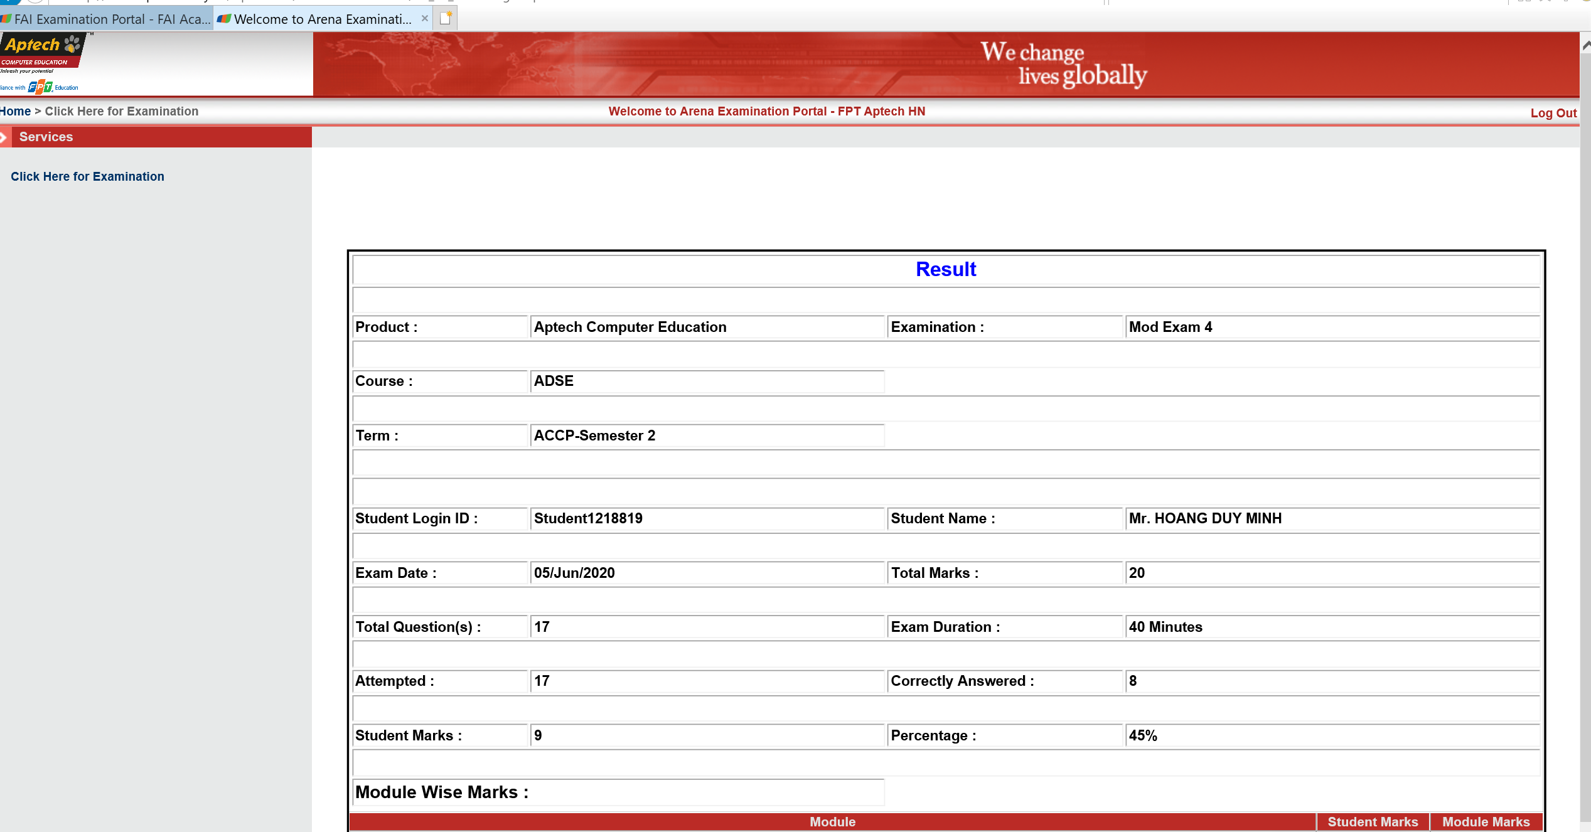Click the Exam Duration label

click(945, 627)
